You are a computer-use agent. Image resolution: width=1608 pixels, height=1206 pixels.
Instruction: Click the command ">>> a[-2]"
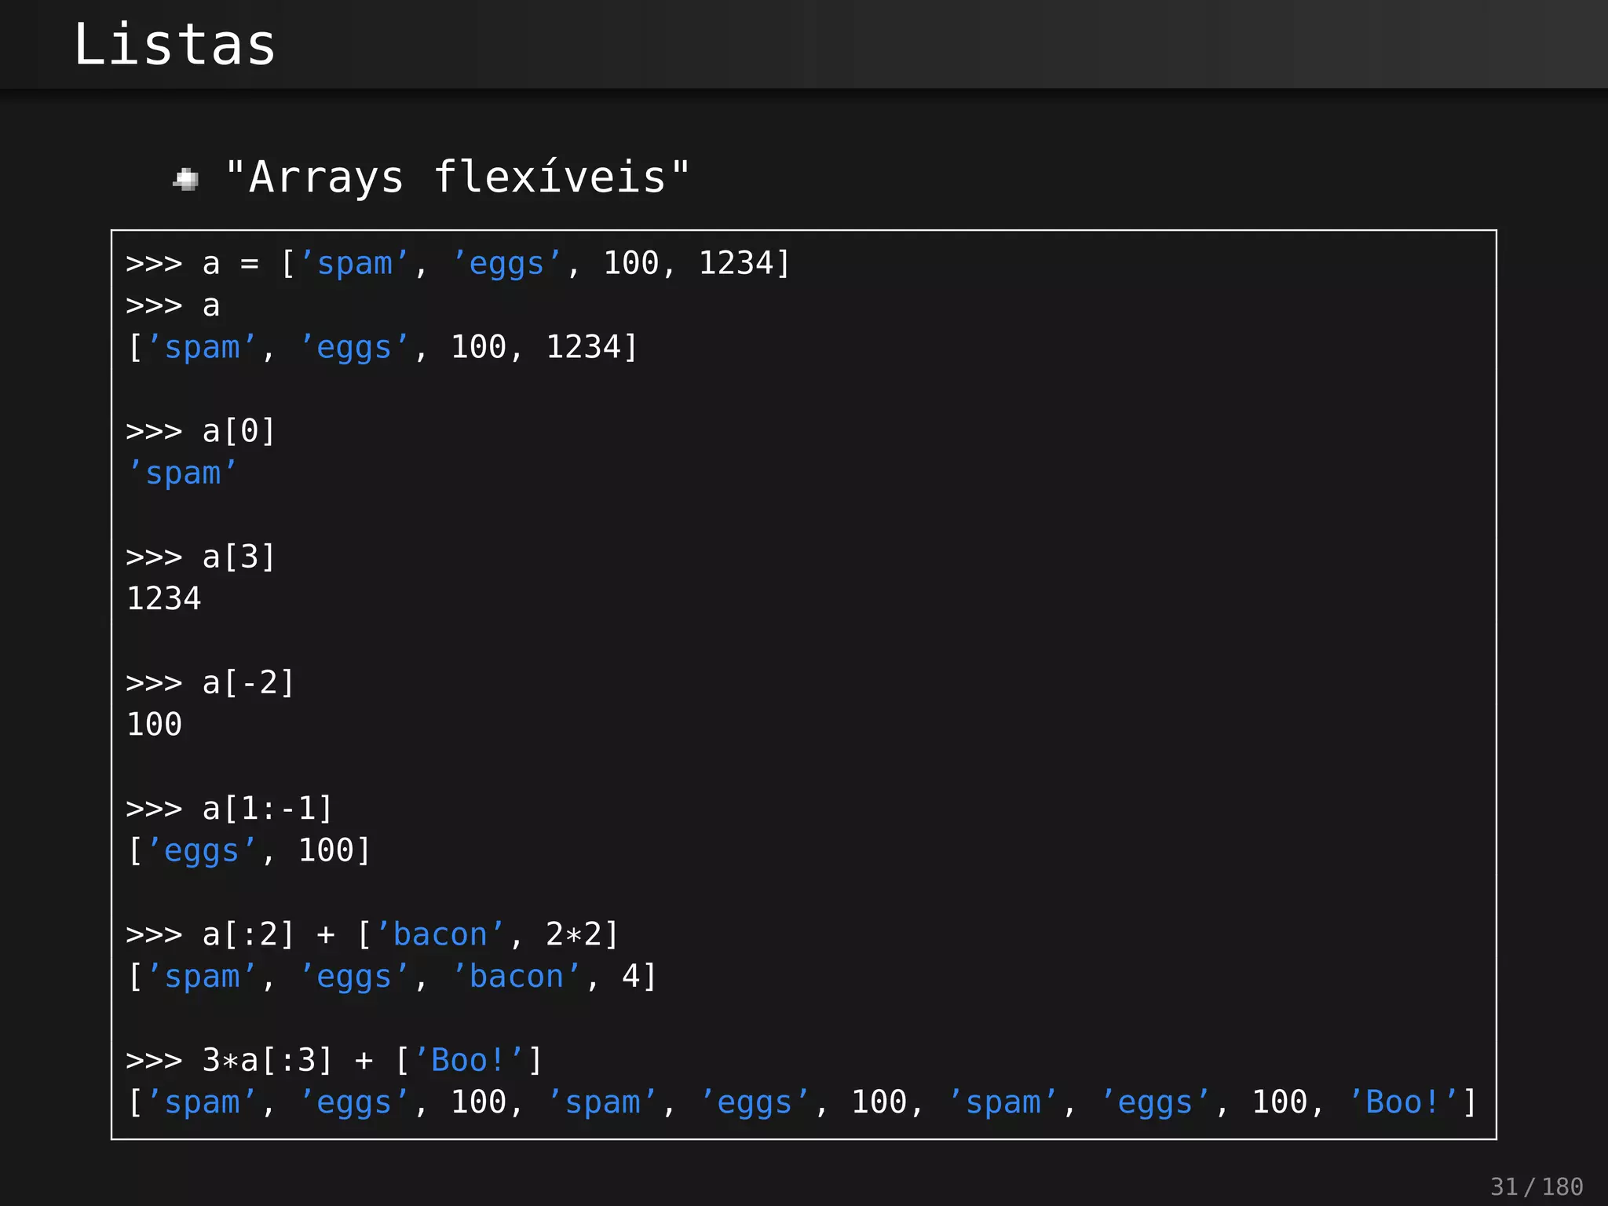coord(210,683)
